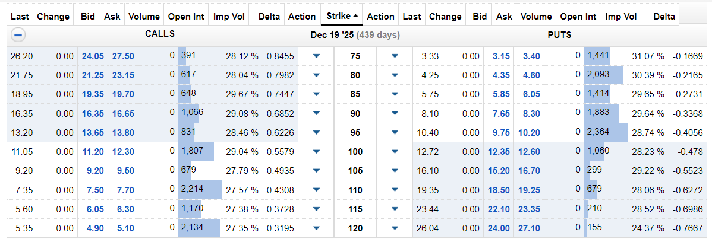Click call ask 27.50 for strike 75
Screen dimensions: 712x239
tap(122, 56)
